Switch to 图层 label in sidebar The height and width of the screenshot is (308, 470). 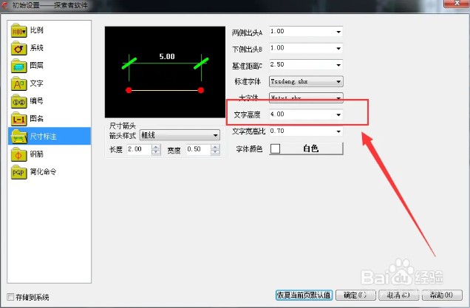point(36,65)
